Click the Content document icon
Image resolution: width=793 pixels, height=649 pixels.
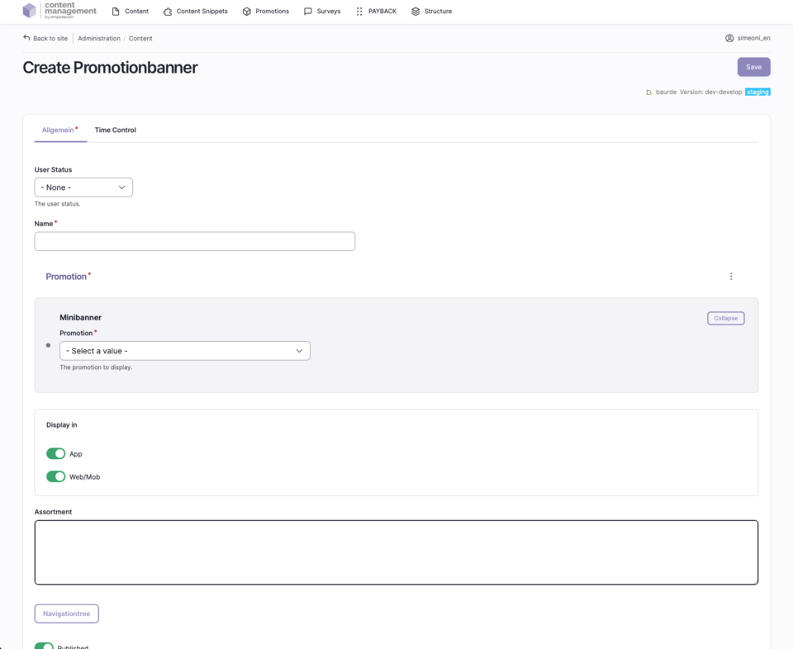(116, 12)
